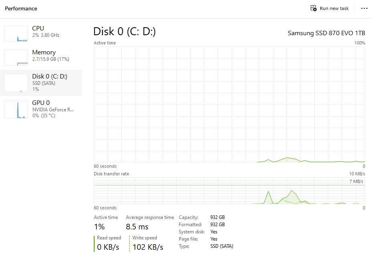Open the GPU 0 NVIDIA GeForce entry
Screen dimensions: 372x257
pos(53,109)
